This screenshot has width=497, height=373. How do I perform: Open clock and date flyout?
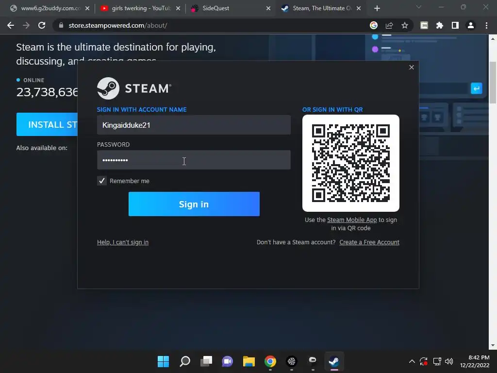(475, 361)
